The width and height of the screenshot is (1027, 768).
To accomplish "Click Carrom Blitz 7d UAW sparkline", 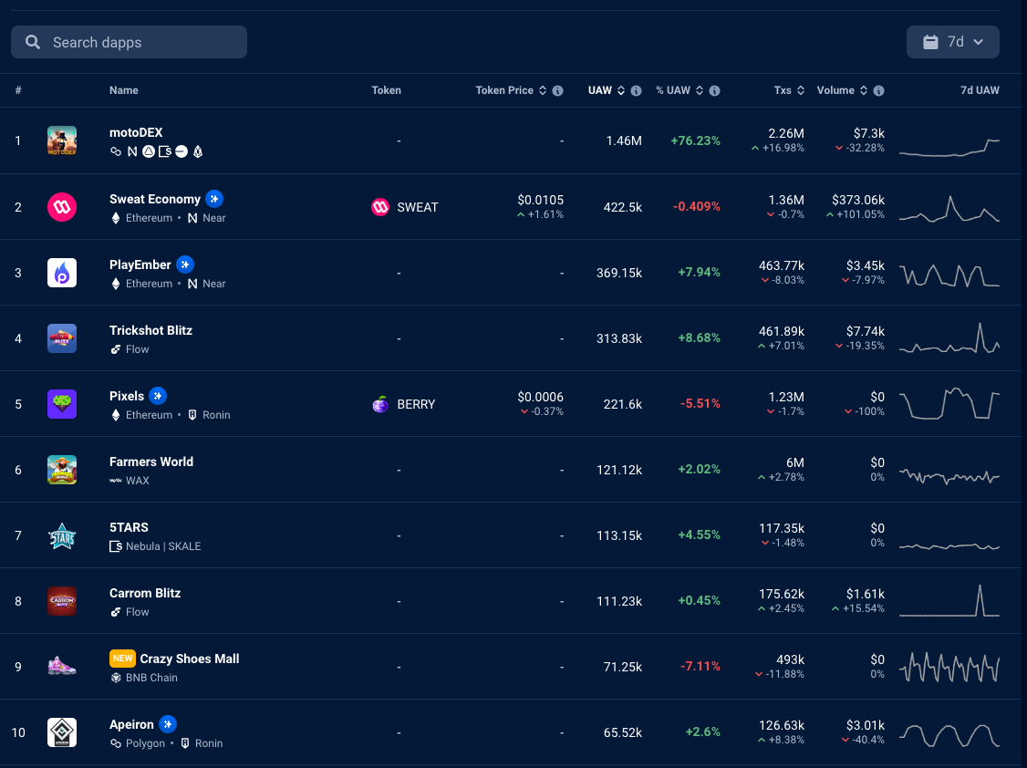I will (x=949, y=601).
